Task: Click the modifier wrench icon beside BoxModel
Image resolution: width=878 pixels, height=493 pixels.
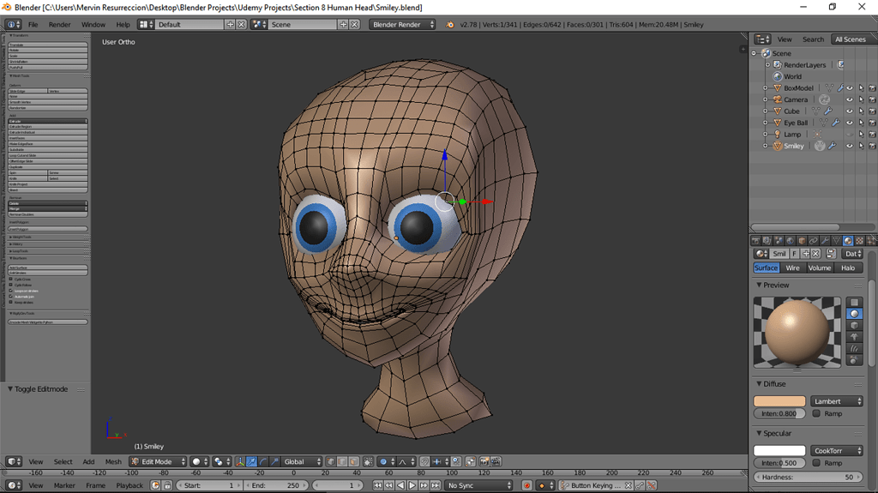Action: pos(840,88)
